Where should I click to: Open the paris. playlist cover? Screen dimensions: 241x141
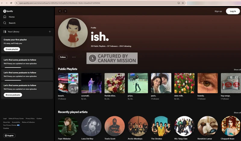(161, 83)
